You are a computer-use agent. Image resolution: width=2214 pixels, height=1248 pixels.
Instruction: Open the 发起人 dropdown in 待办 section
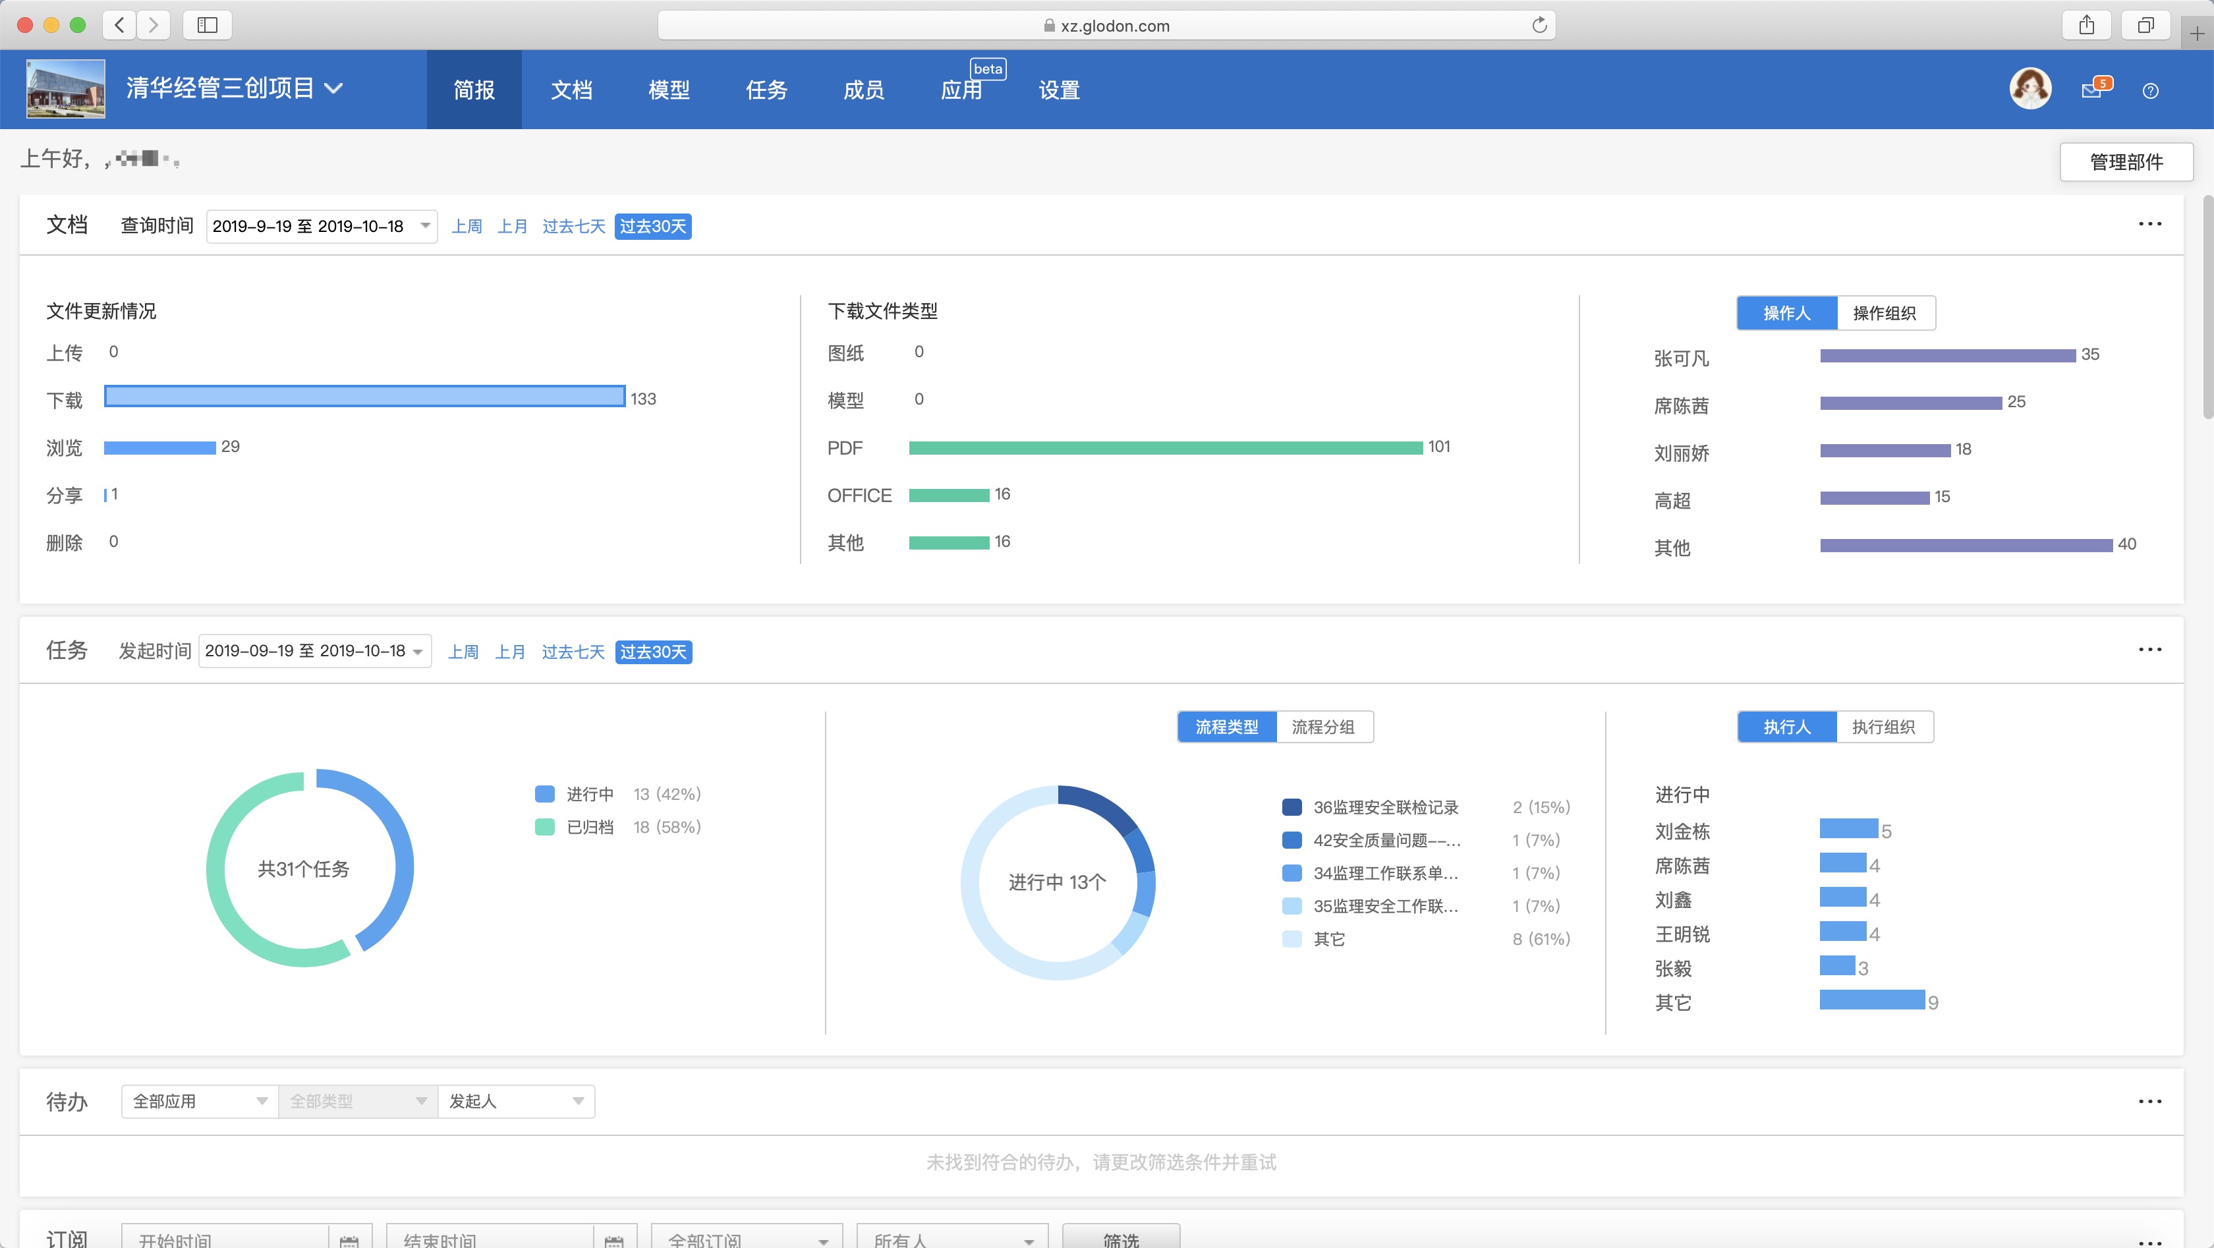(516, 1101)
